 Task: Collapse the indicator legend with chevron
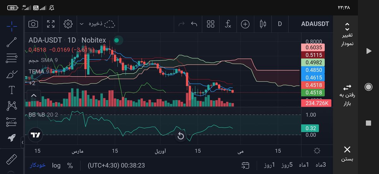tap(34, 95)
